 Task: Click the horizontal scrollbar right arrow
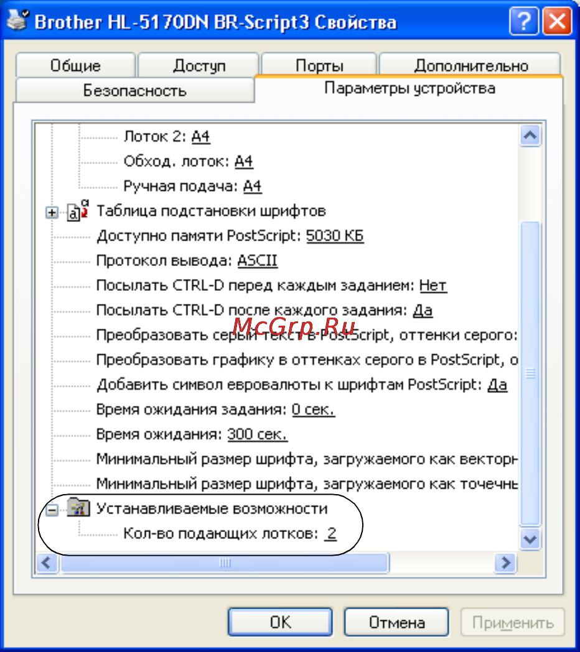[x=505, y=563]
